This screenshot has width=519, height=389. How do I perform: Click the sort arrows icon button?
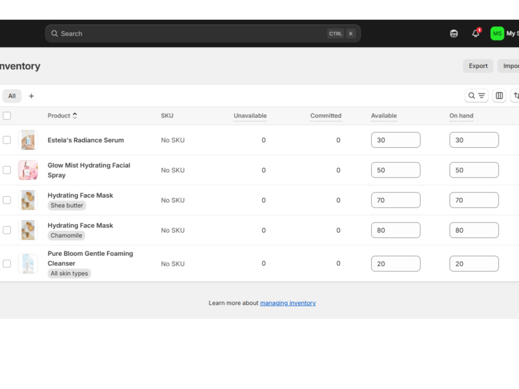click(x=515, y=96)
